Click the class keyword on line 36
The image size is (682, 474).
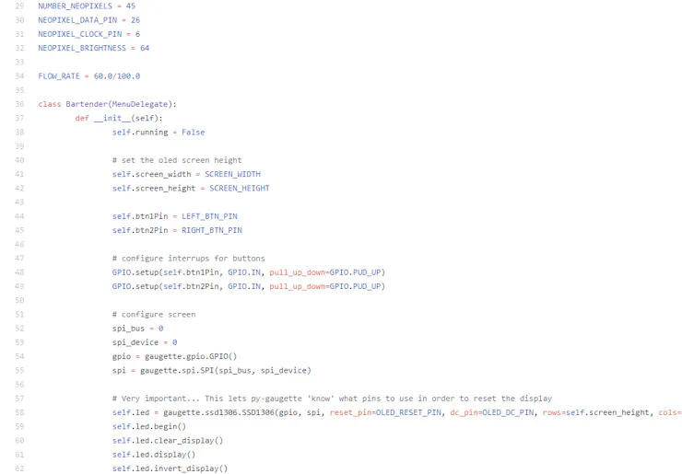click(50, 104)
